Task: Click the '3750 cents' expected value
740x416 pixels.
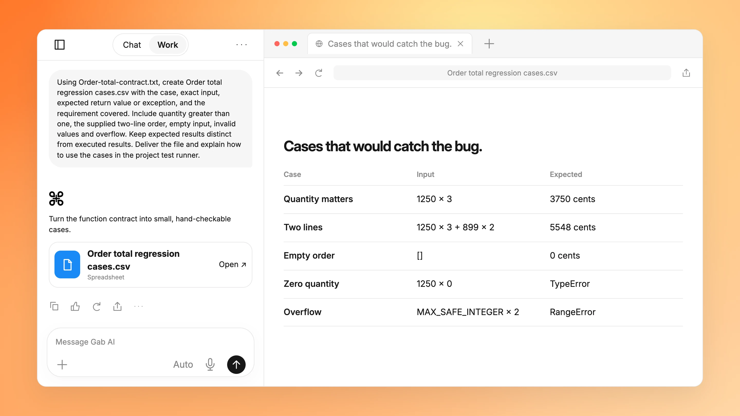Action: (x=572, y=199)
